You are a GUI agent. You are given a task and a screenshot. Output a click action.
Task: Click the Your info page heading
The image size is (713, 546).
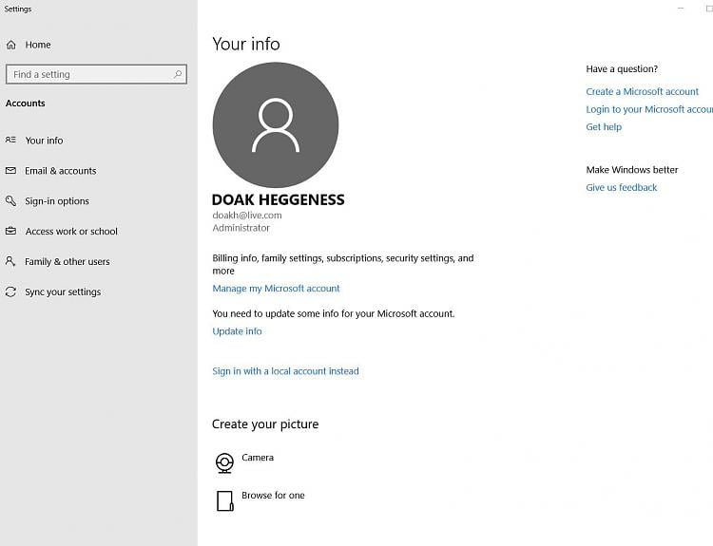pyautogui.click(x=246, y=44)
